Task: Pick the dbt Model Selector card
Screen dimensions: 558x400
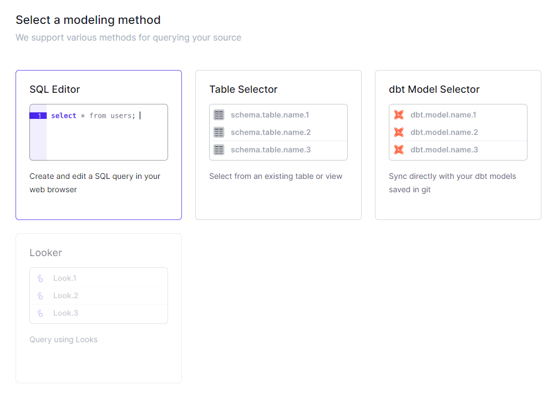Action: [x=458, y=145]
